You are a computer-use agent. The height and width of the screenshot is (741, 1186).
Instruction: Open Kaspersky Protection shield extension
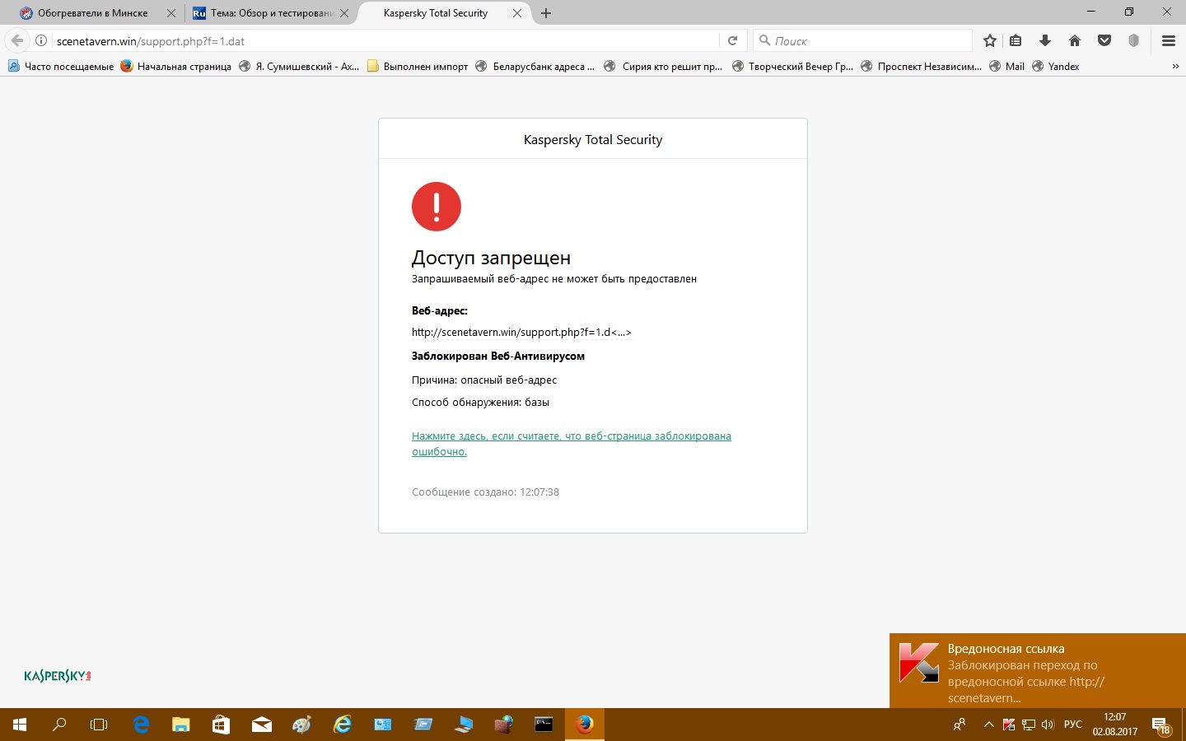1133,40
